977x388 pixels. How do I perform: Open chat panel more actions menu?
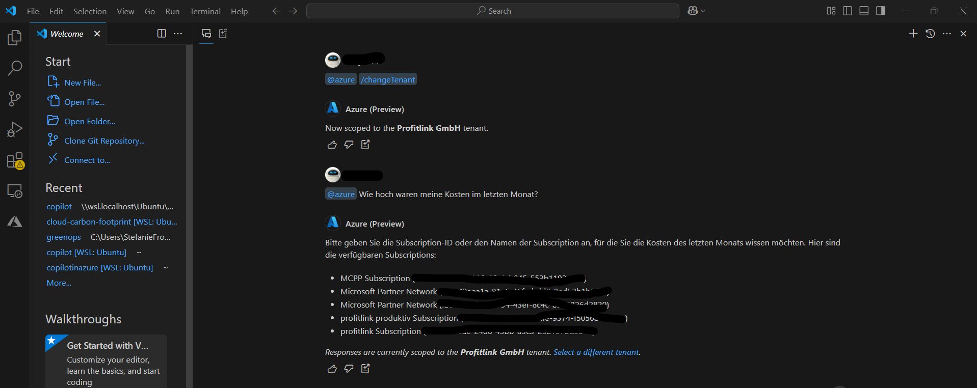[947, 34]
